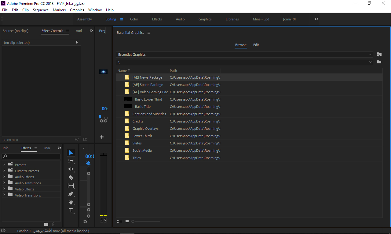
Task: Open the backslash path dropdown
Action: click(x=244, y=62)
